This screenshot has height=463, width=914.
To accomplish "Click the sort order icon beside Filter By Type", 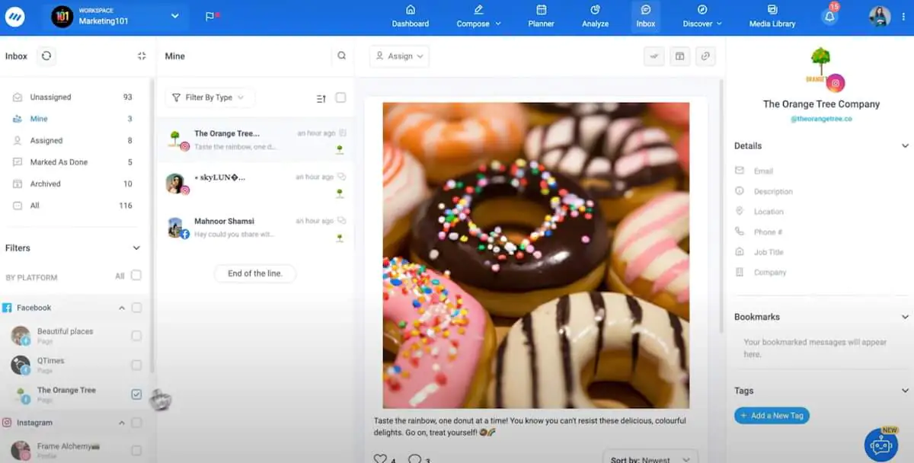I will click(321, 98).
